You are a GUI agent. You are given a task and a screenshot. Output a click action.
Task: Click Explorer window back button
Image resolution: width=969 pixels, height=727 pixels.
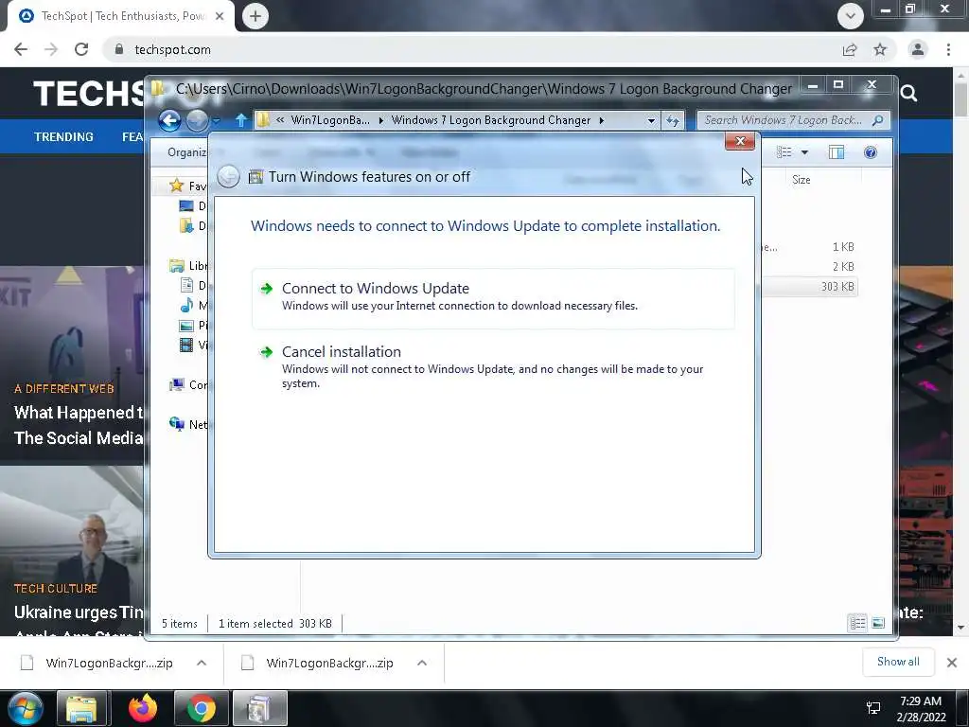tap(169, 120)
